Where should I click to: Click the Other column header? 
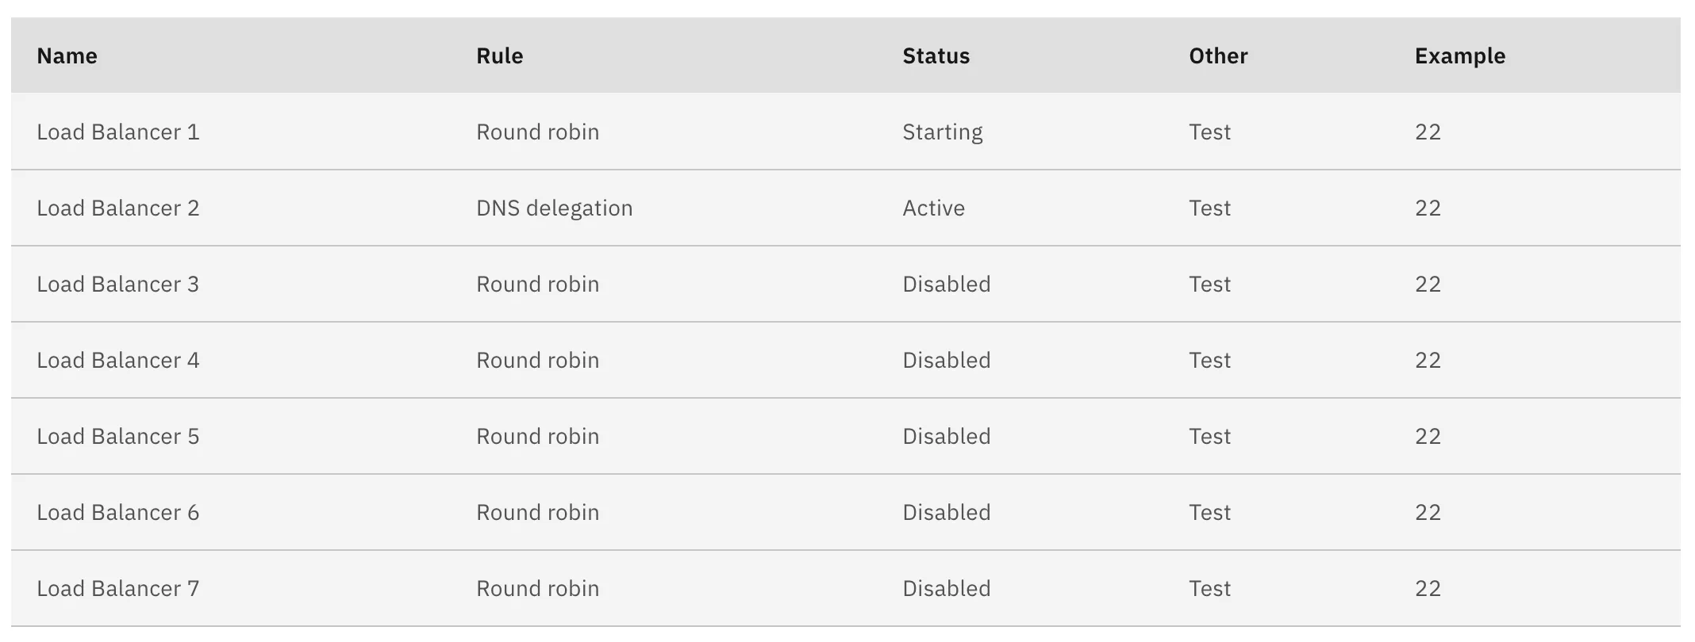point(1217,56)
